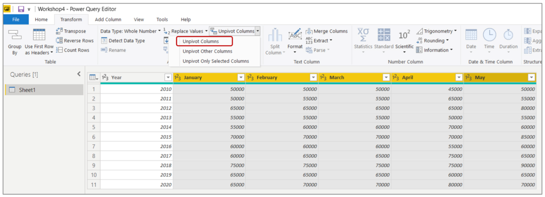
Task: Click the Reverse Rows button
Action: tap(75, 40)
